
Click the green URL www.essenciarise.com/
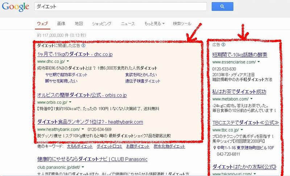click(234, 62)
